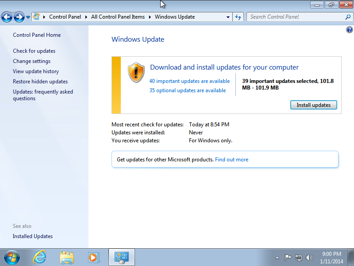354x266 pixels.
Task: Click '39 important updates selected' text
Action: coord(288,84)
